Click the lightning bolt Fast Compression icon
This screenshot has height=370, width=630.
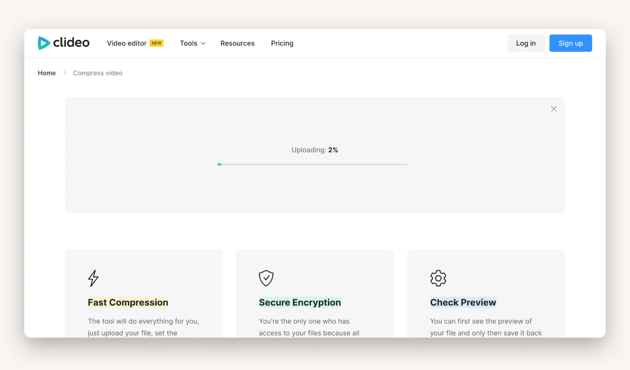coord(93,278)
